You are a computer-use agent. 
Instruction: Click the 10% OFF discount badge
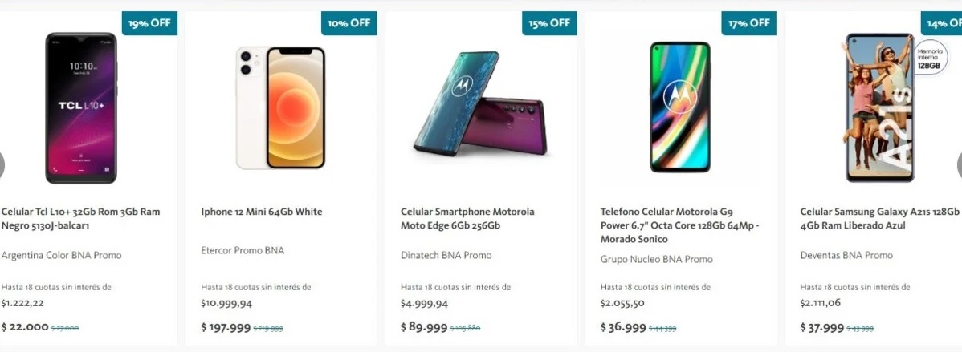coord(349,23)
